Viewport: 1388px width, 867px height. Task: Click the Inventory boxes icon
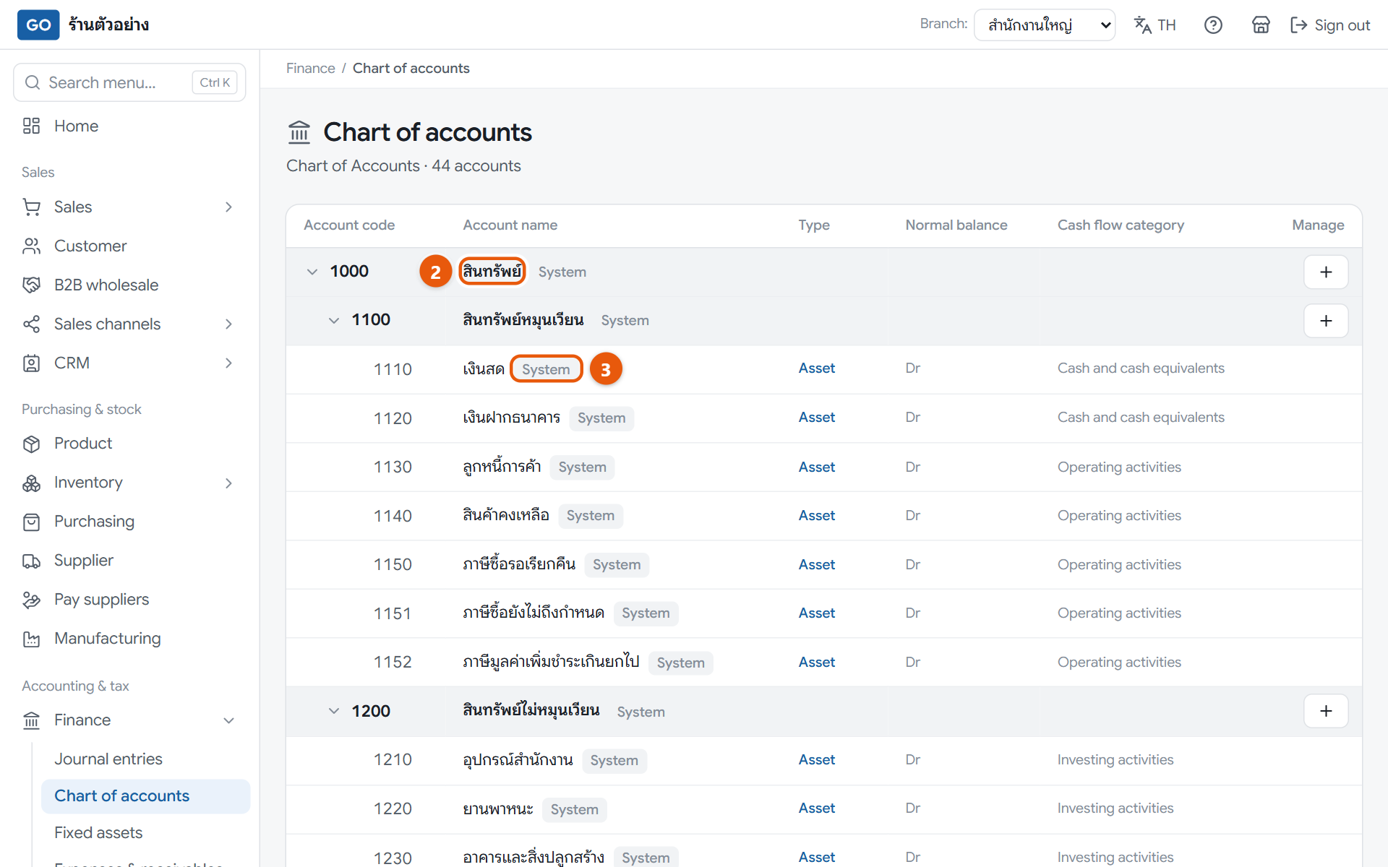(31, 483)
